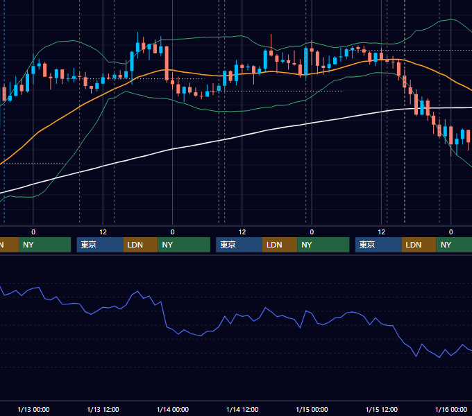Select the white long-term moving average line
This screenshot has height=416, width=472.
click(x=241, y=136)
